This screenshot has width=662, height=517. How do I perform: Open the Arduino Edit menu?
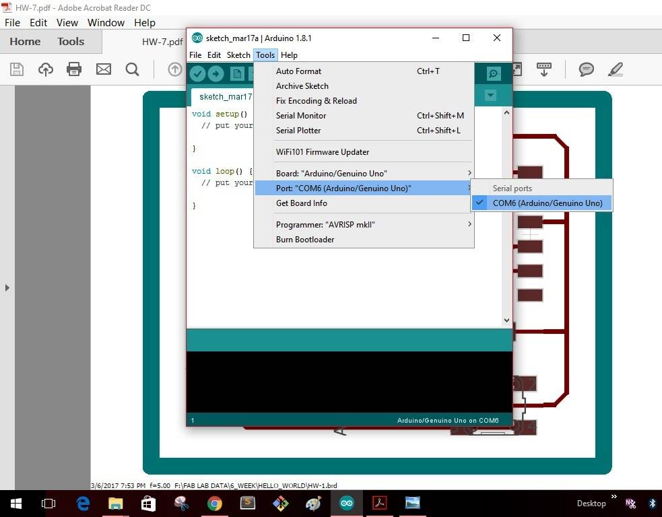[x=214, y=55]
